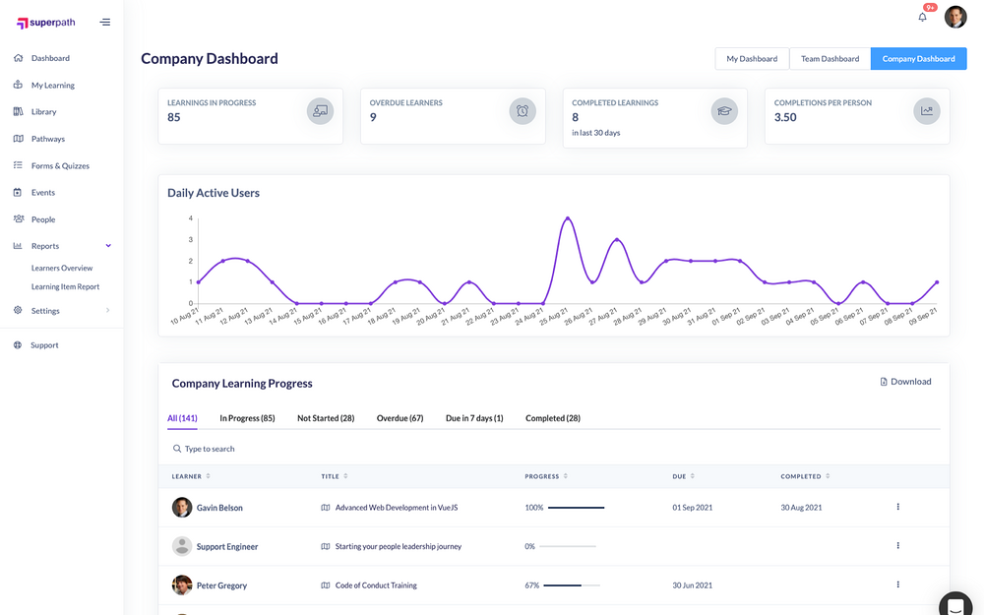
Task: Open the notifications bell
Action: [x=922, y=17]
